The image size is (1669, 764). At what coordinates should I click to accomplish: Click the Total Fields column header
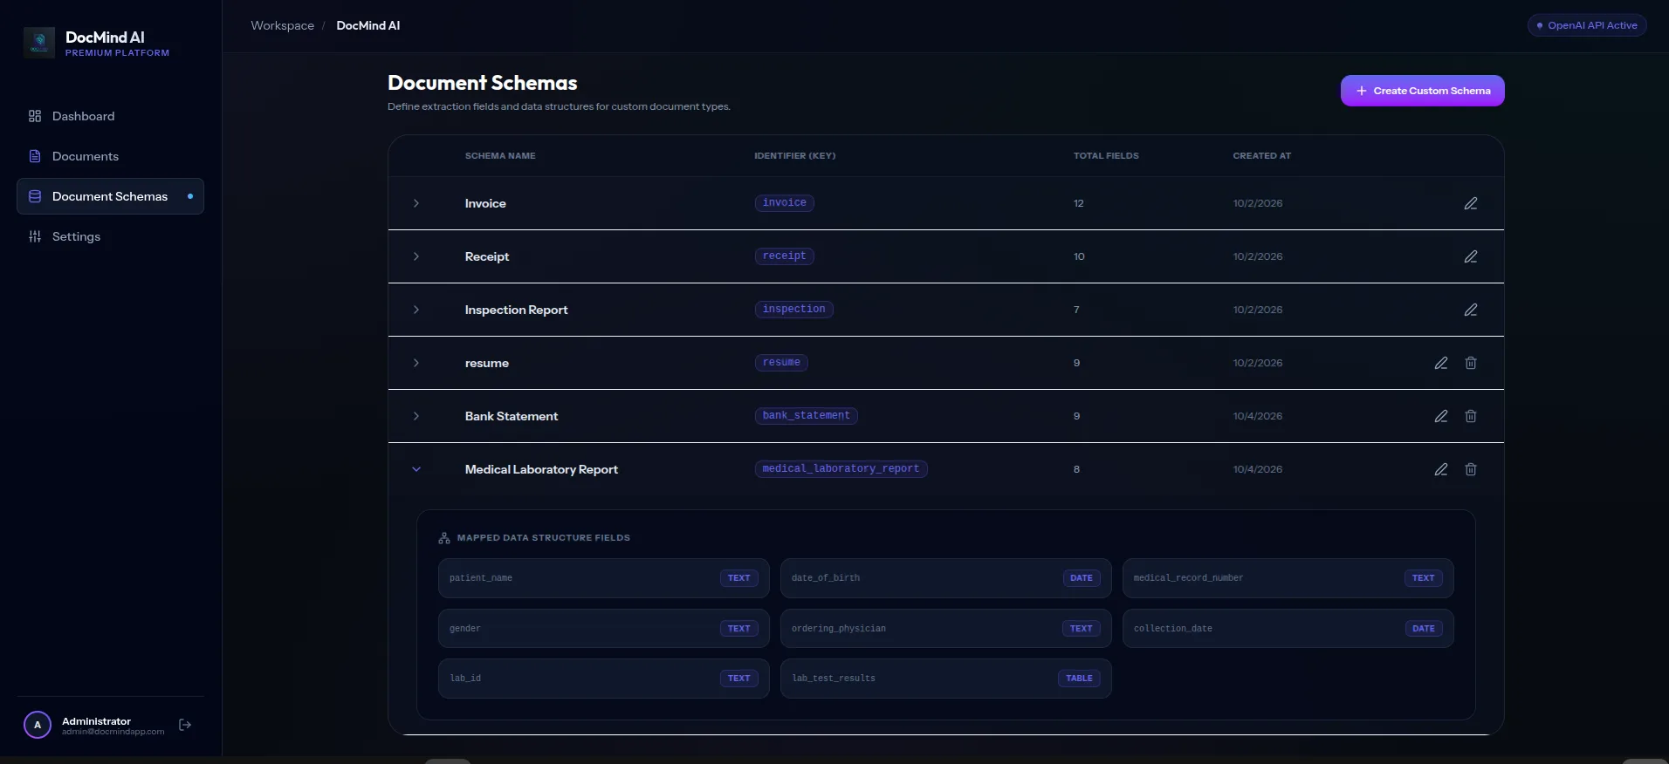pos(1106,156)
